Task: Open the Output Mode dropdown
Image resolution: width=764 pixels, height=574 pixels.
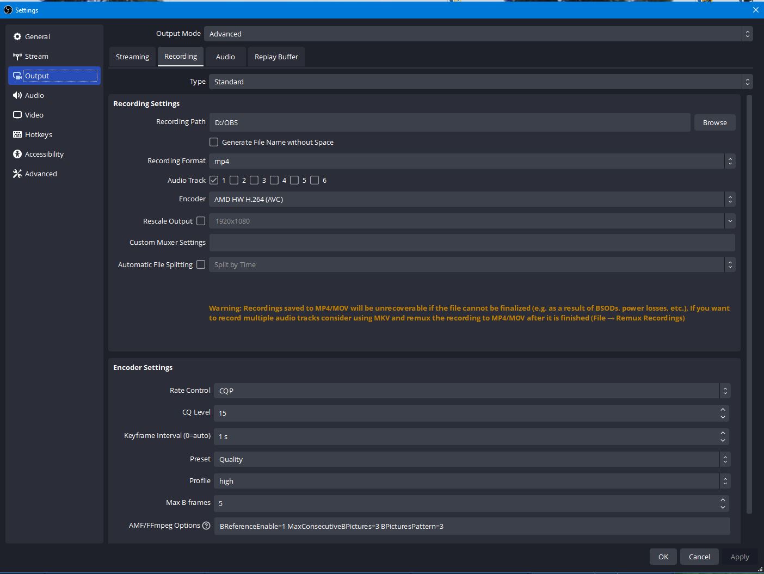Action: pyautogui.click(x=478, y=34)
